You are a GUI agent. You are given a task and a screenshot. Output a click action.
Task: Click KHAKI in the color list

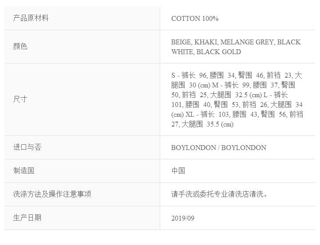pos(205,42)
